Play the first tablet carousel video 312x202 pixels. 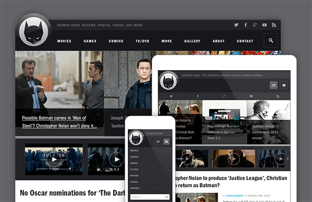tap(187, 159)
